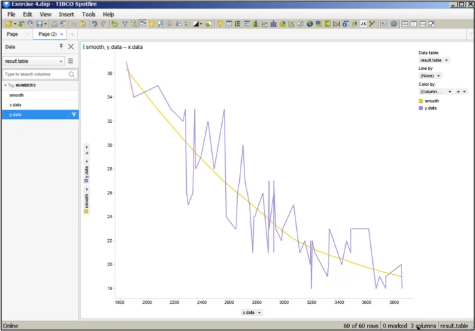The image size is (475, 331).
Task: Open the Tools menu
Action: (89, 14)
